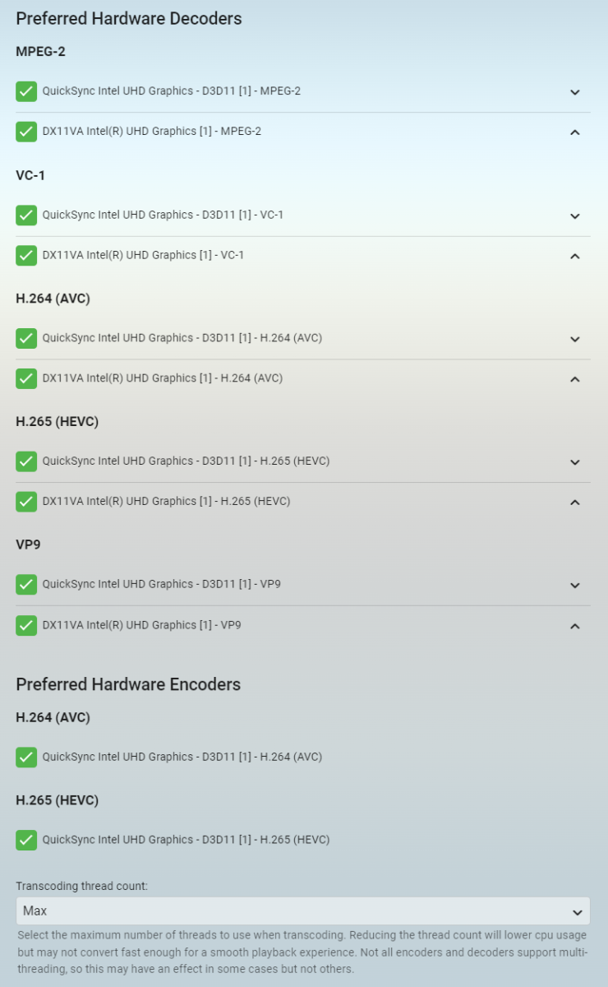Move DX11VA VP9 decoder up
This screenshot has width=608, height=987.
(x=575, y=626)
